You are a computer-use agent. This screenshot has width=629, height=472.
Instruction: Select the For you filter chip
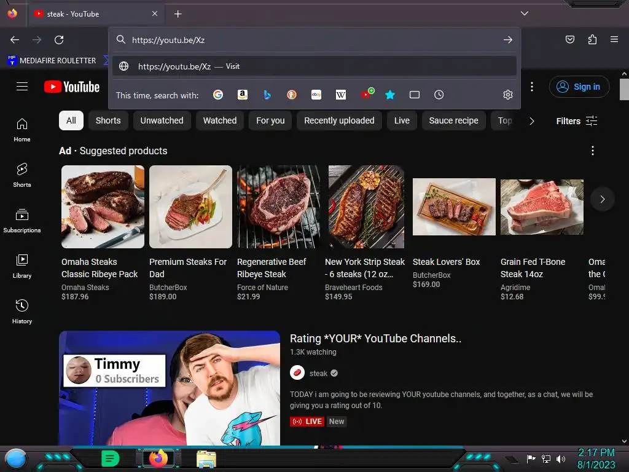(x=270, y=120)
